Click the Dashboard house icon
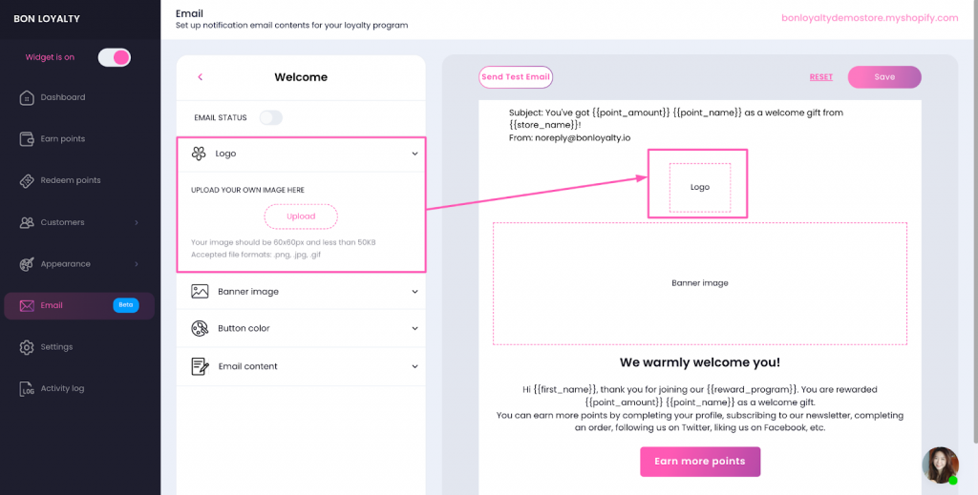 pyautogui.click(x=27, y=97)
